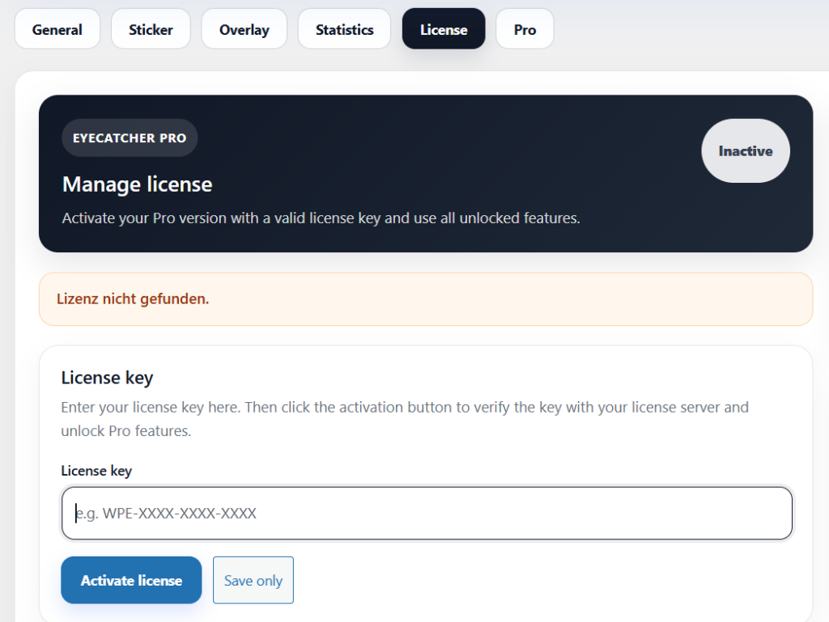Click the bold License key field label
The width and height of the screenshot is (829, 622).
(96, 471)
